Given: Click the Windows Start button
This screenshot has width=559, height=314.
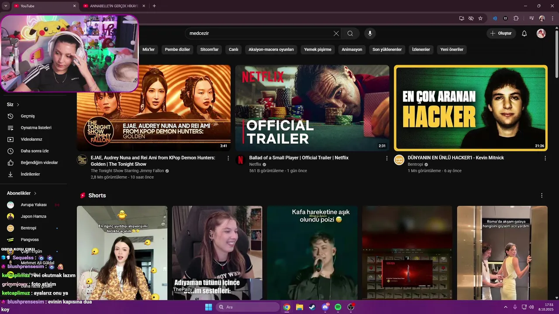Looking at the screenshot, I should (208, 307).
